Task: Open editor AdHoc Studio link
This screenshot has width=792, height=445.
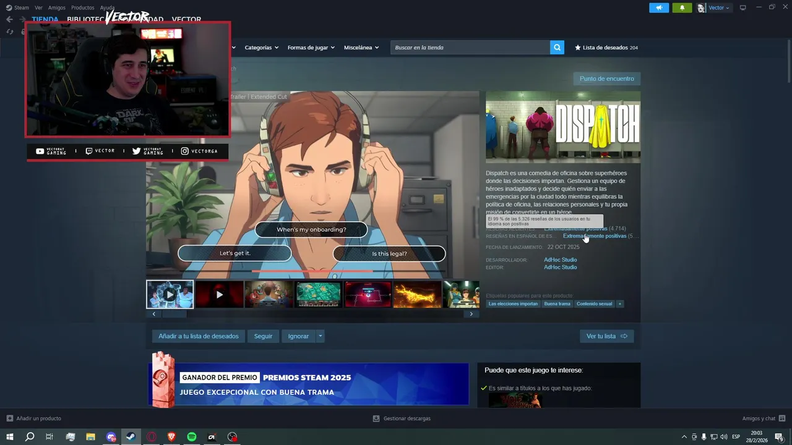Action: [x=560, y=267]
